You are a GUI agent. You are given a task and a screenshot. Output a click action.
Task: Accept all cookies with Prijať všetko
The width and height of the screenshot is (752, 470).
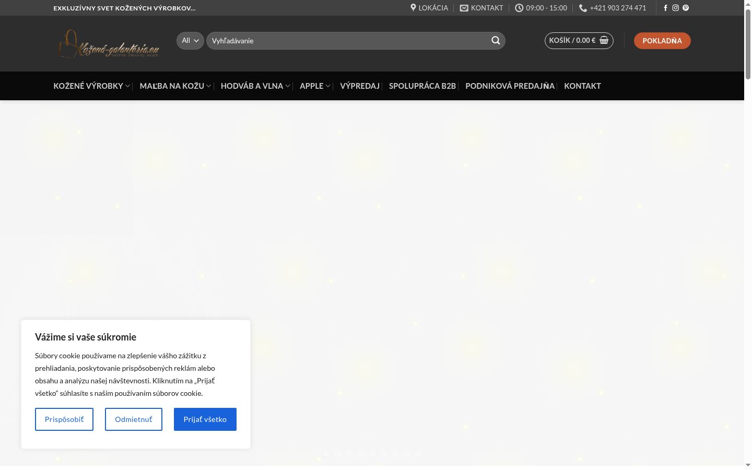[205, 419]
